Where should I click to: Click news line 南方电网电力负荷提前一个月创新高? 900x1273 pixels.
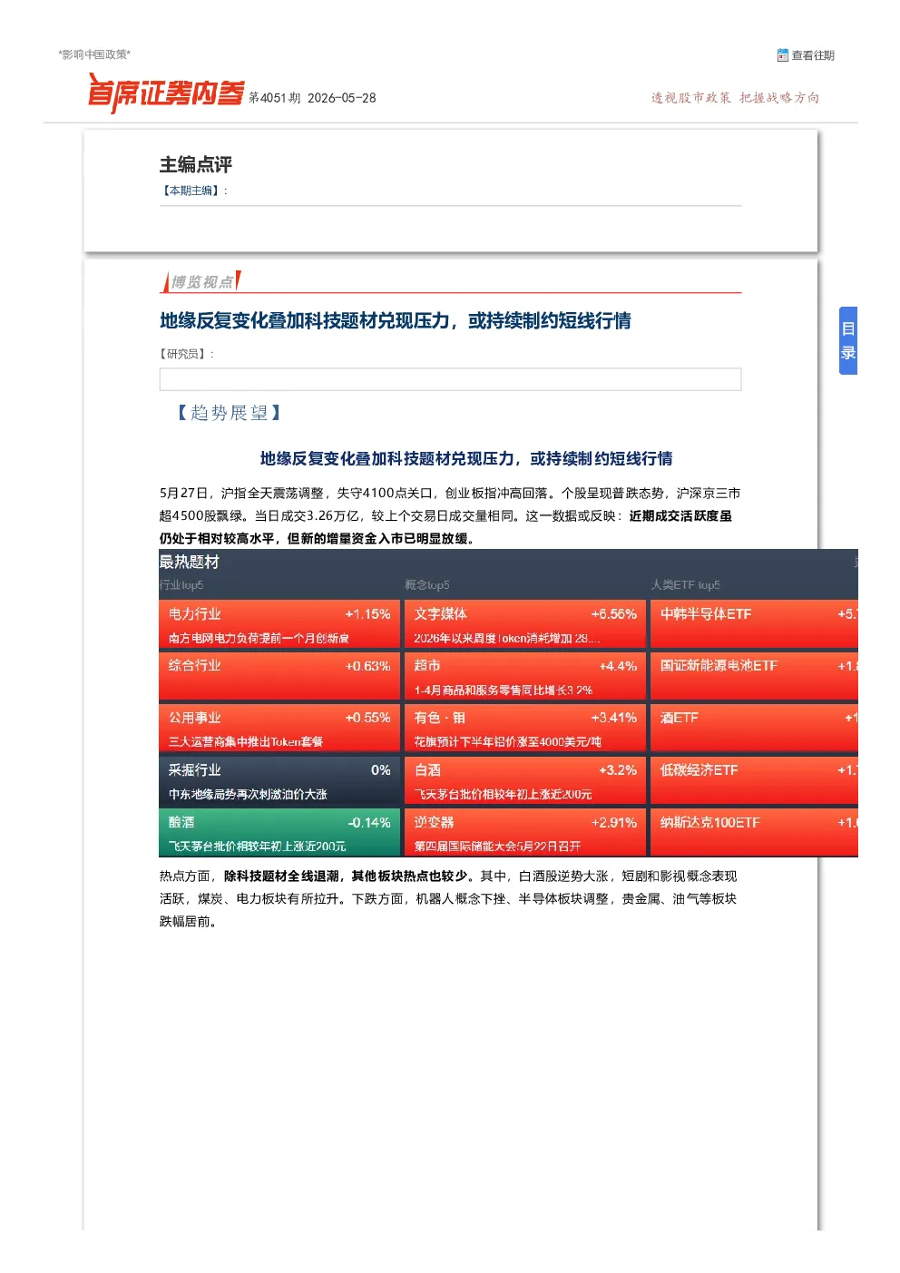click(259, 638)
